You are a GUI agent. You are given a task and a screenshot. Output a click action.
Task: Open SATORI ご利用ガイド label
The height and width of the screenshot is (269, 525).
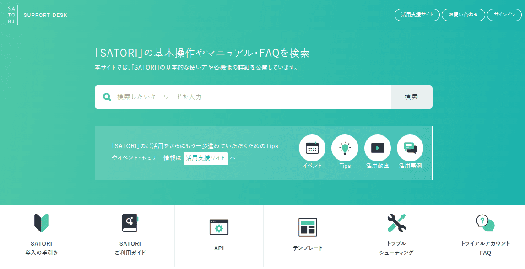point(130,248)
